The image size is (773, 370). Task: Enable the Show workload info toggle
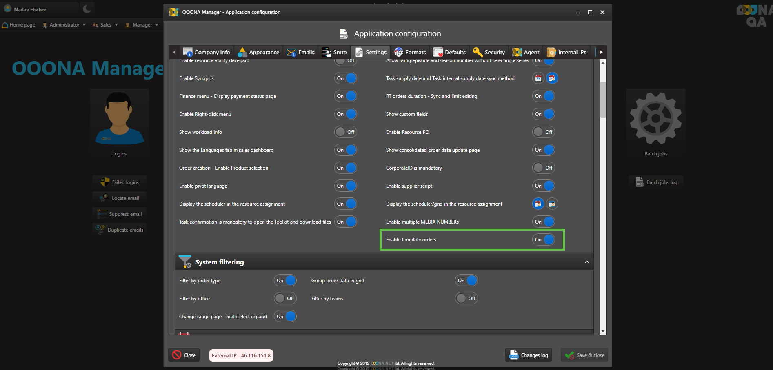(346, 132)
